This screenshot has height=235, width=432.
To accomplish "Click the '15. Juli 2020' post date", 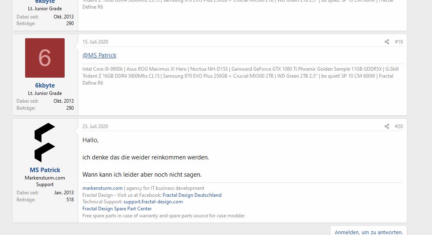I will click(95, 42).
